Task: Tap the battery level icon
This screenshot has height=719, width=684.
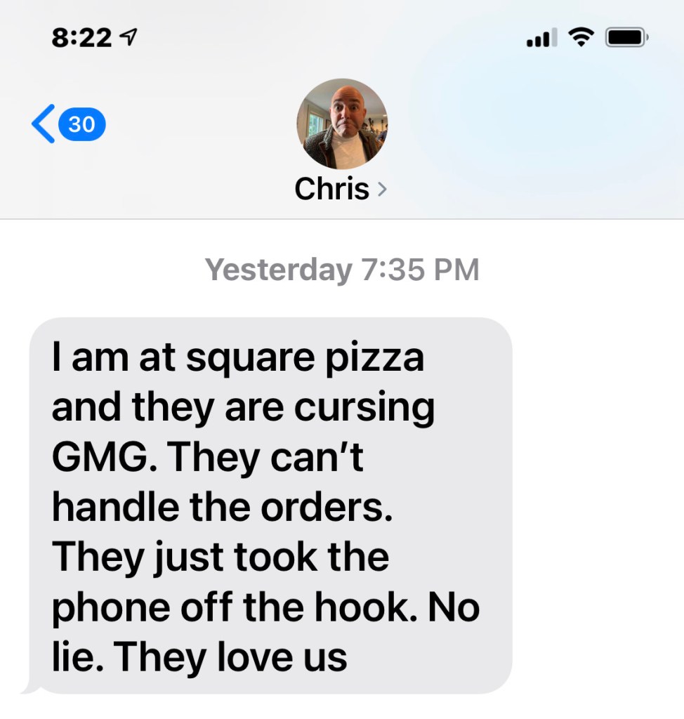Action: pyautogui.click(x=626, y=37)
